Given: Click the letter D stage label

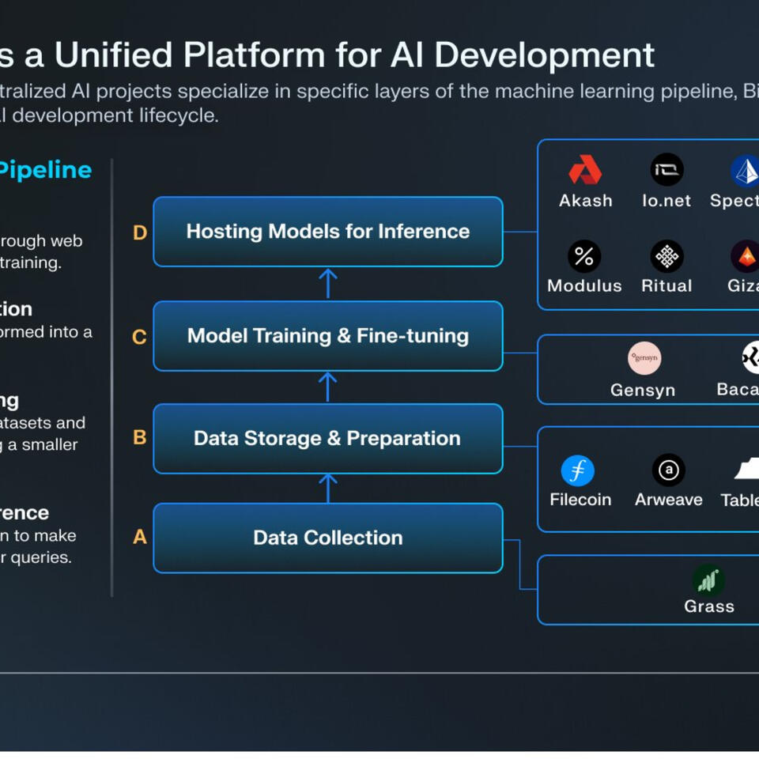Looking at the screenshot, I should pos(140,232).
